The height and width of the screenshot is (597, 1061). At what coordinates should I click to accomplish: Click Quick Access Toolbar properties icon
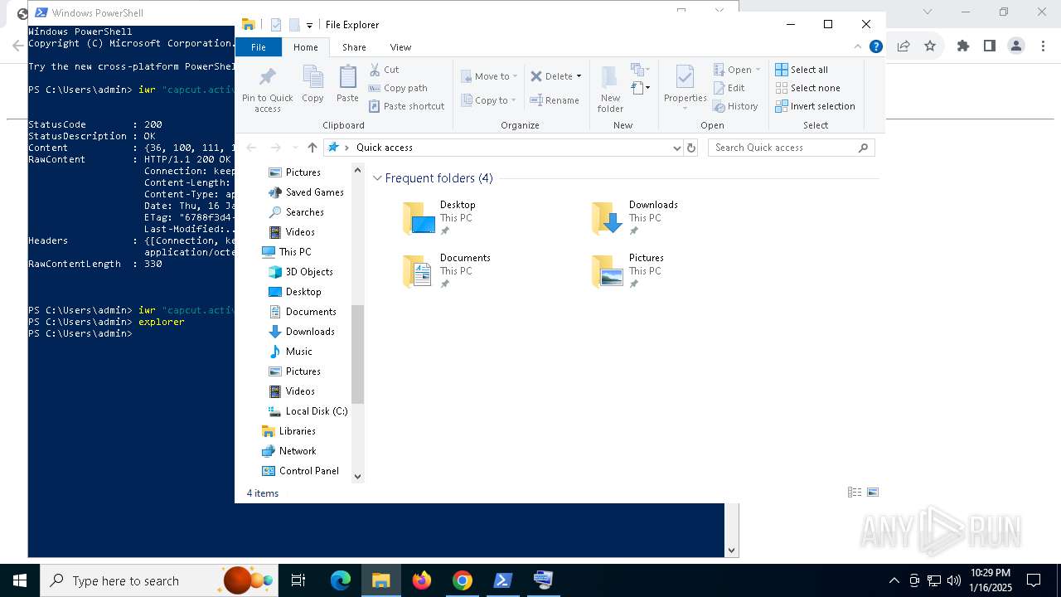point(276,25)
